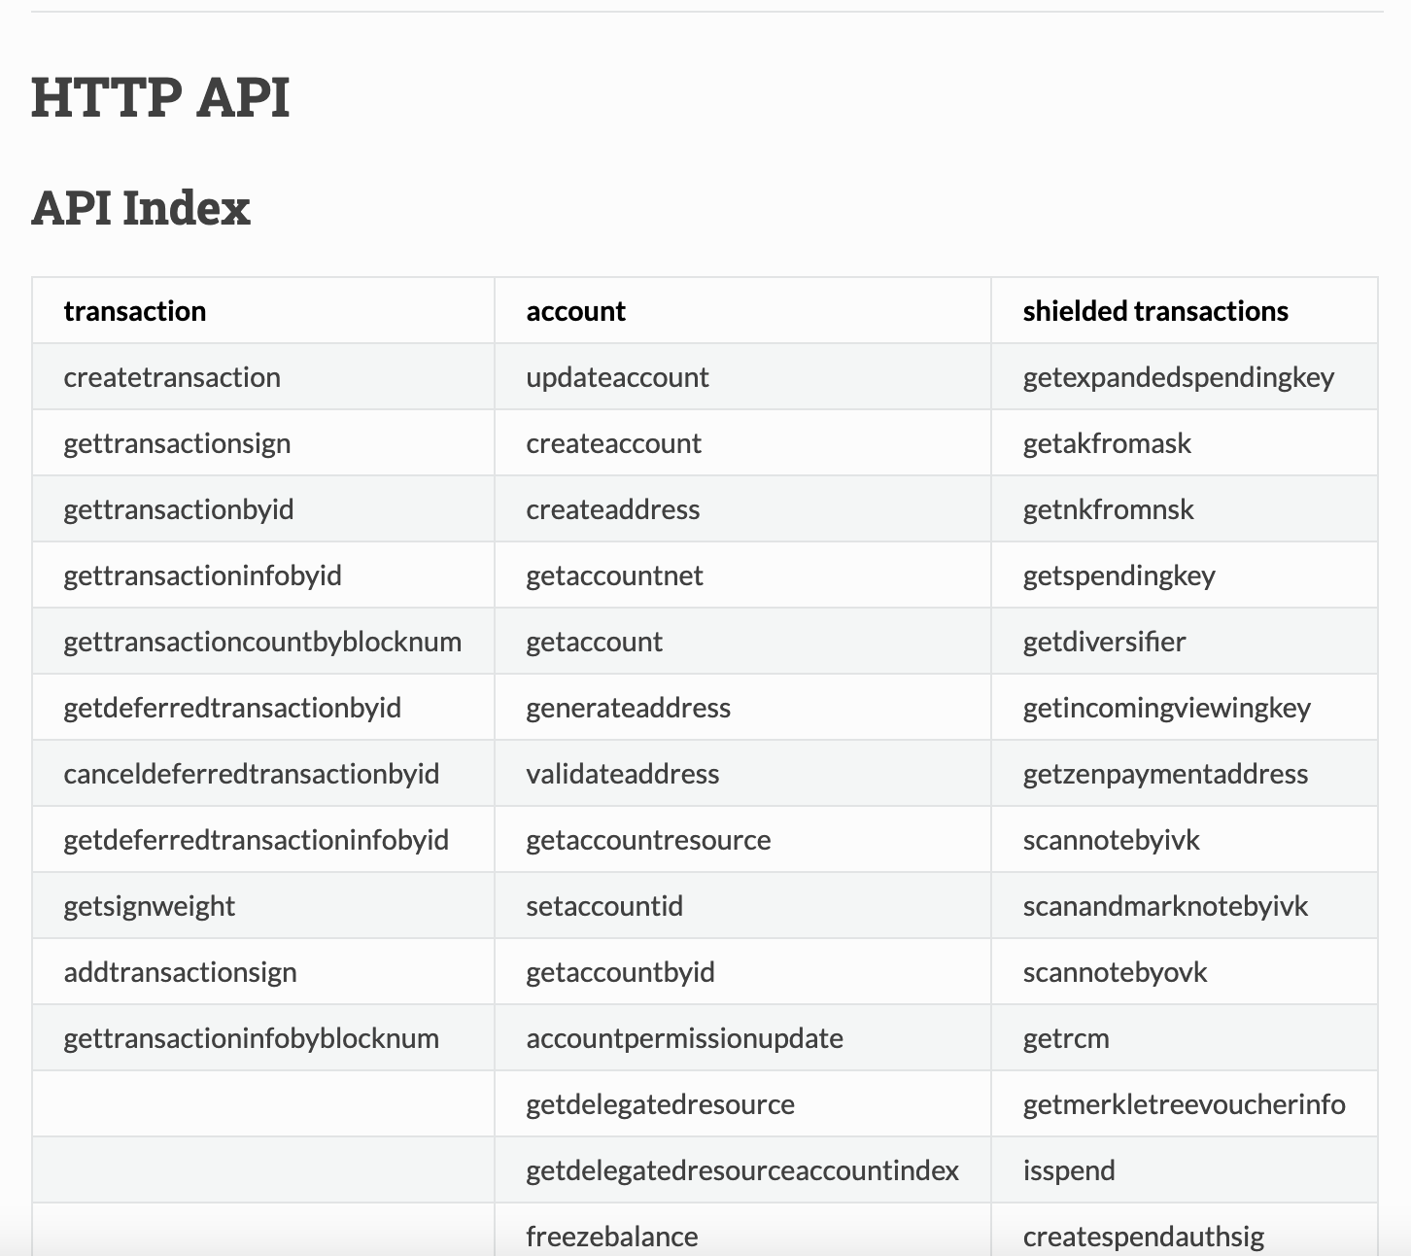Image resolution: width=1411 pixels, height=1256 pixels.
Task: Select canceldeferredtransactionbyid entry
Action: [252, 774]
